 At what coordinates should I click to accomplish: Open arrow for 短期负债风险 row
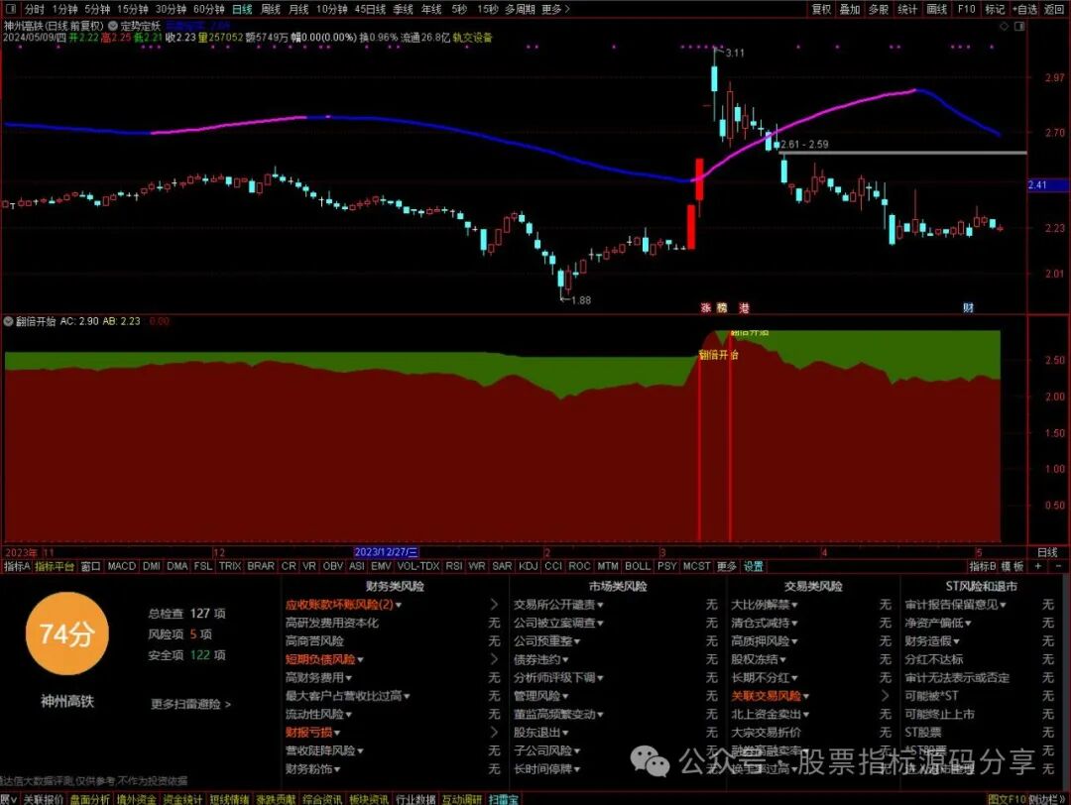tap(494, 659)
